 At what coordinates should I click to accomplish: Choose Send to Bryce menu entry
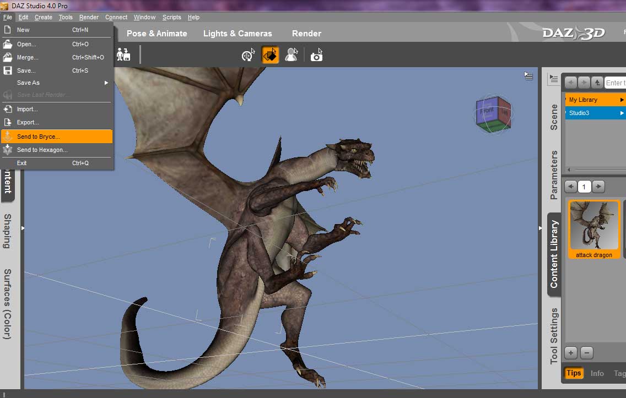pos(57,137)
